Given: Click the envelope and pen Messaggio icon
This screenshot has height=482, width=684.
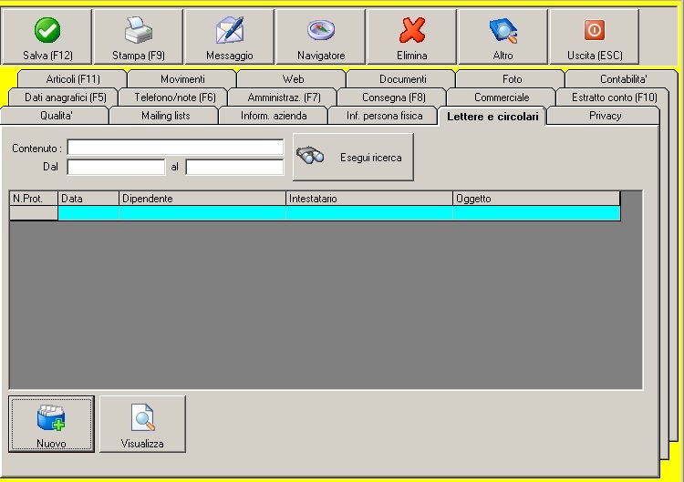Looking at the screenshot, I should tap(230, 30).
